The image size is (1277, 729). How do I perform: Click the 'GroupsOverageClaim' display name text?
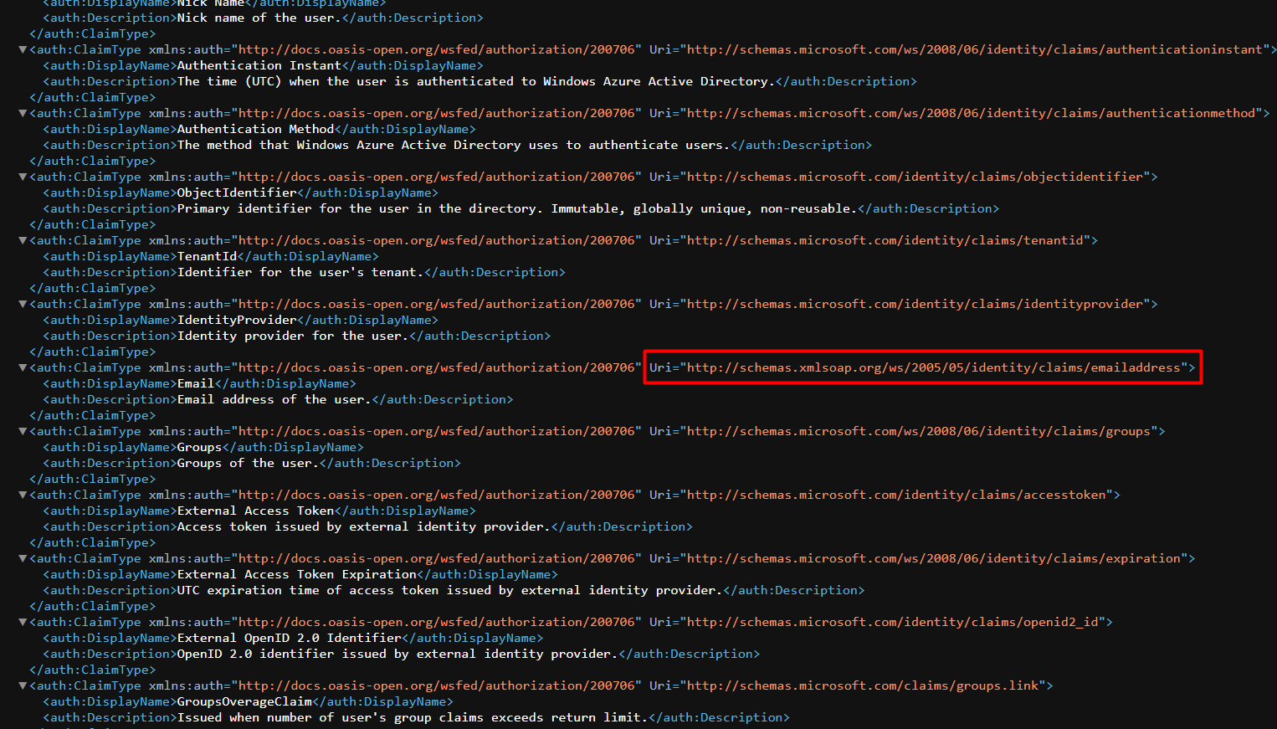pos(244,701)
